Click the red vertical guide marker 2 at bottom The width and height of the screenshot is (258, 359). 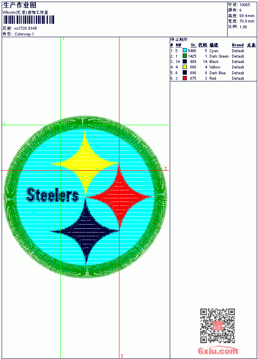[x=122, y=356]
